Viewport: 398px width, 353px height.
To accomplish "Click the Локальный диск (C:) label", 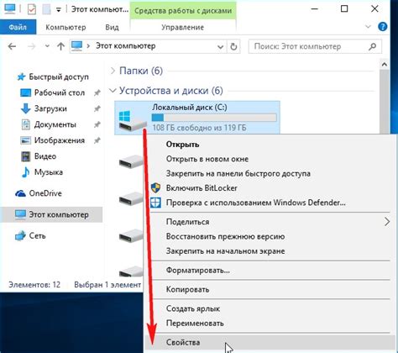I will [x=190, y=107].
